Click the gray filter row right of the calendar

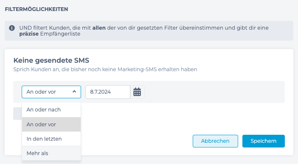click(x=214, y=92)
